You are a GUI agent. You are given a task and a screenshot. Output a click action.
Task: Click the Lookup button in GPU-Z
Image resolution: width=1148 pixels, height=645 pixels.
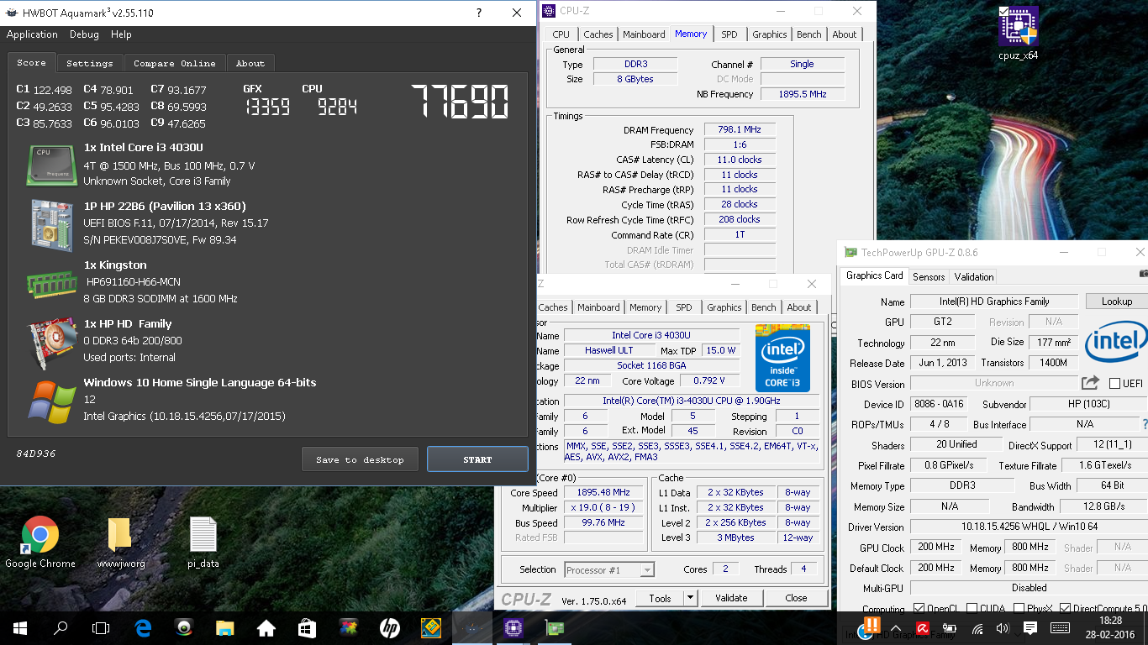coord(1116,301)
